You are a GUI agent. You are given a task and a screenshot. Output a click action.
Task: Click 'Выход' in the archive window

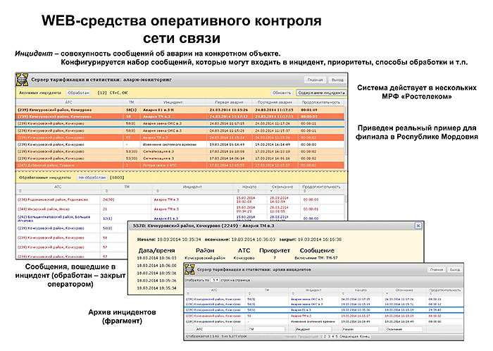(455, 270)
